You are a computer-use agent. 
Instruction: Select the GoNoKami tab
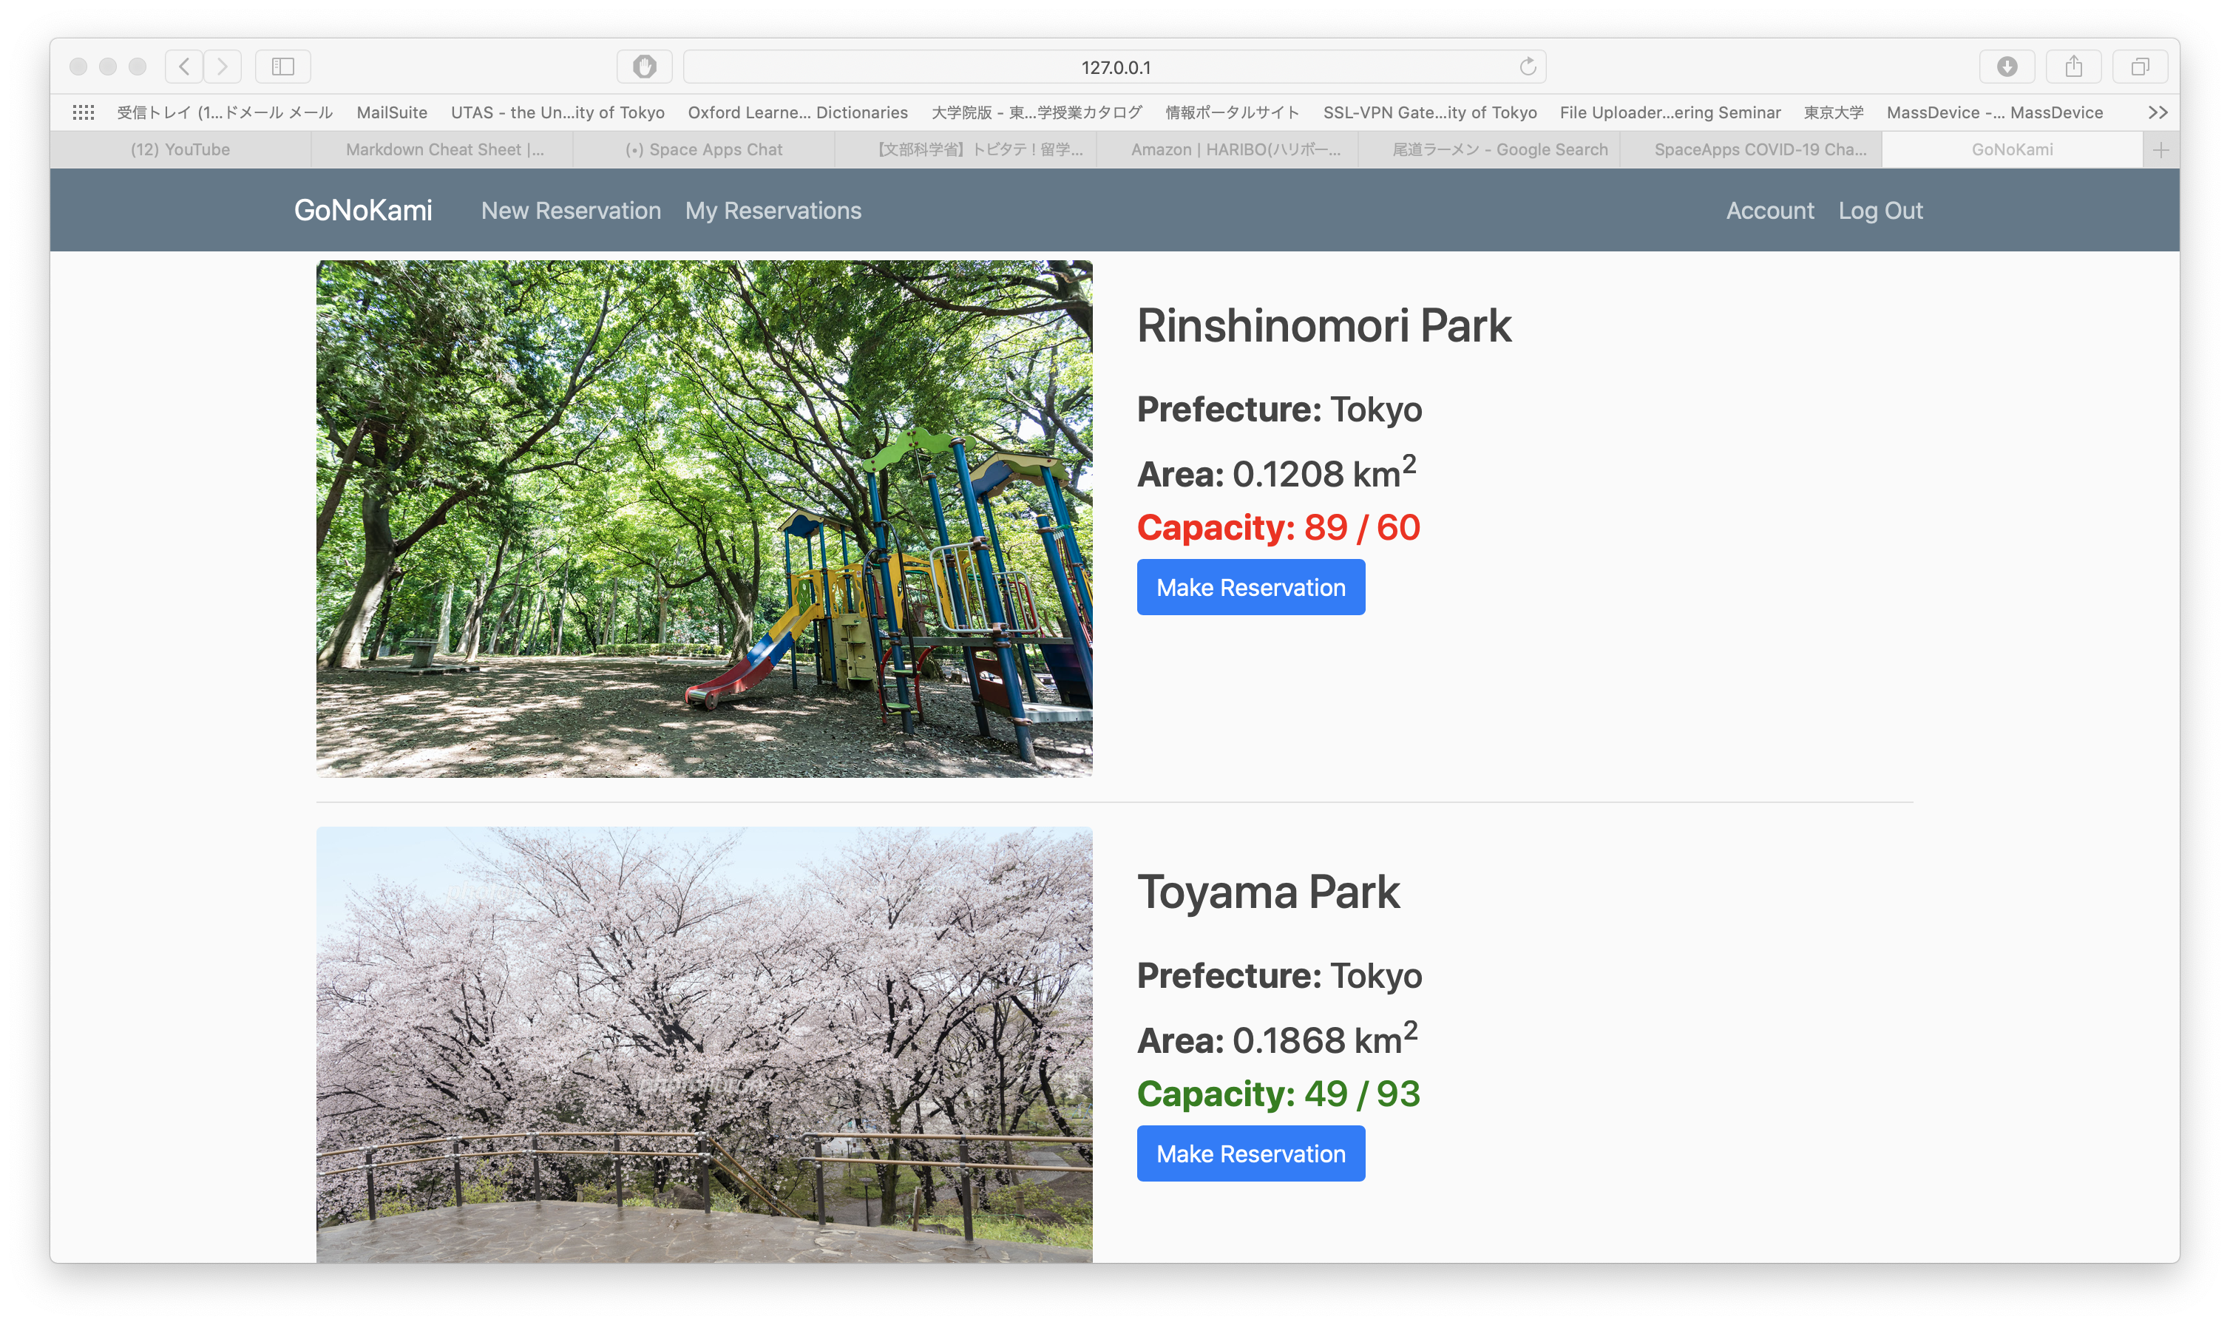[x=2012, y=150]
